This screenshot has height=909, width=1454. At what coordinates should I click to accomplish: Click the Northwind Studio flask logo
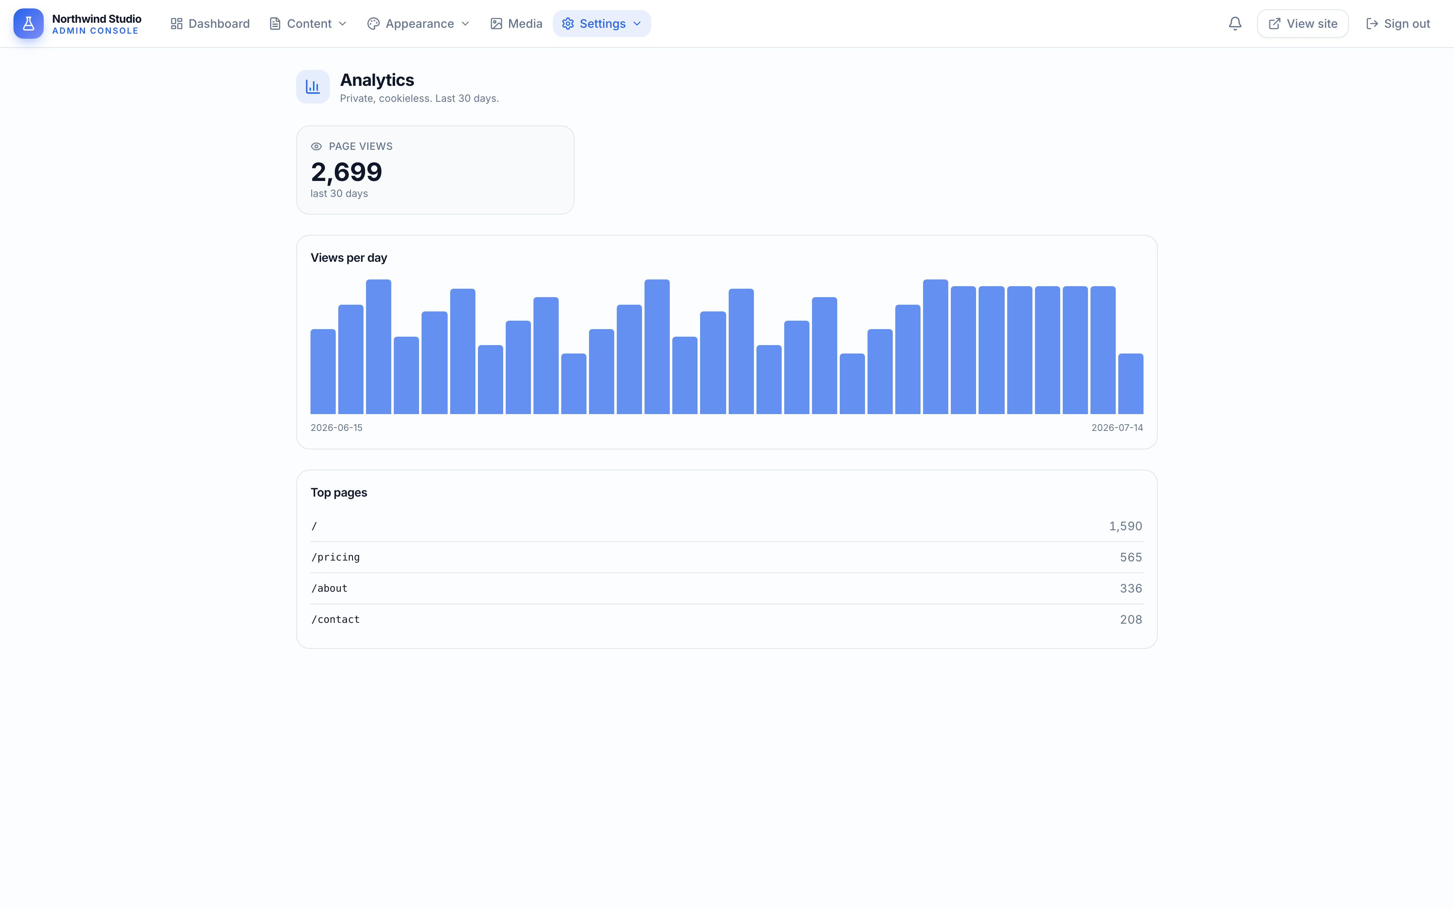(x=28, y=24)
